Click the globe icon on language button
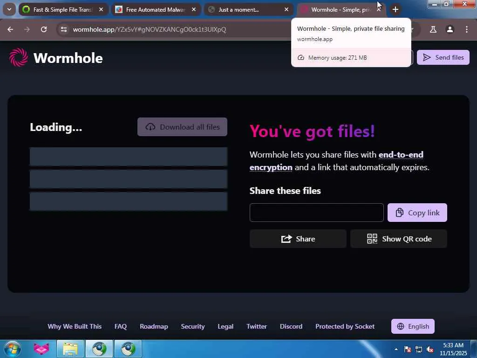 401,326
